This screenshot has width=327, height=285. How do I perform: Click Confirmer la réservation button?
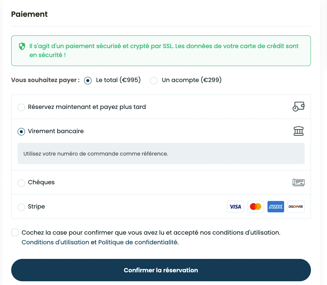161,270
